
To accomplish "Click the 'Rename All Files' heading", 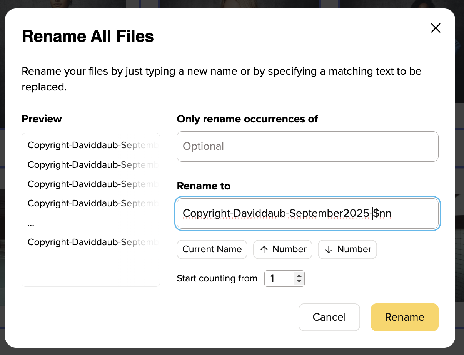I will [88, 37].
